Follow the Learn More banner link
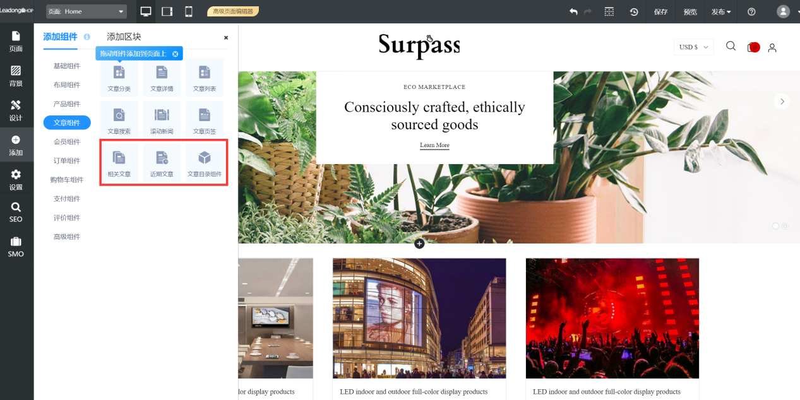The image size is (800, 400). (x=434, y=145)
